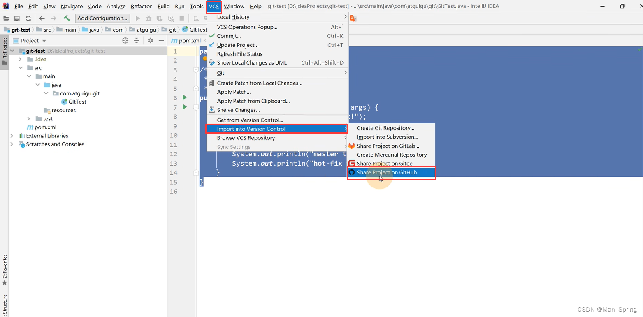Choose Get from Version Control...

[277, 120]
